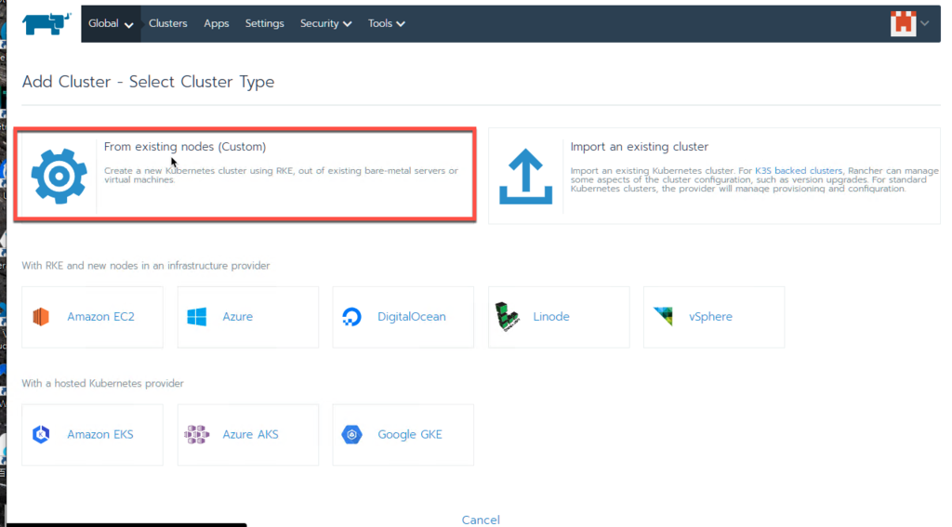Click the Google GKE logo icon
The image size is (952, 527).
pos(351,435)
